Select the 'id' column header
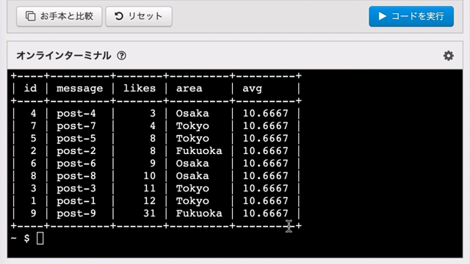 click(x=30, y=88)
